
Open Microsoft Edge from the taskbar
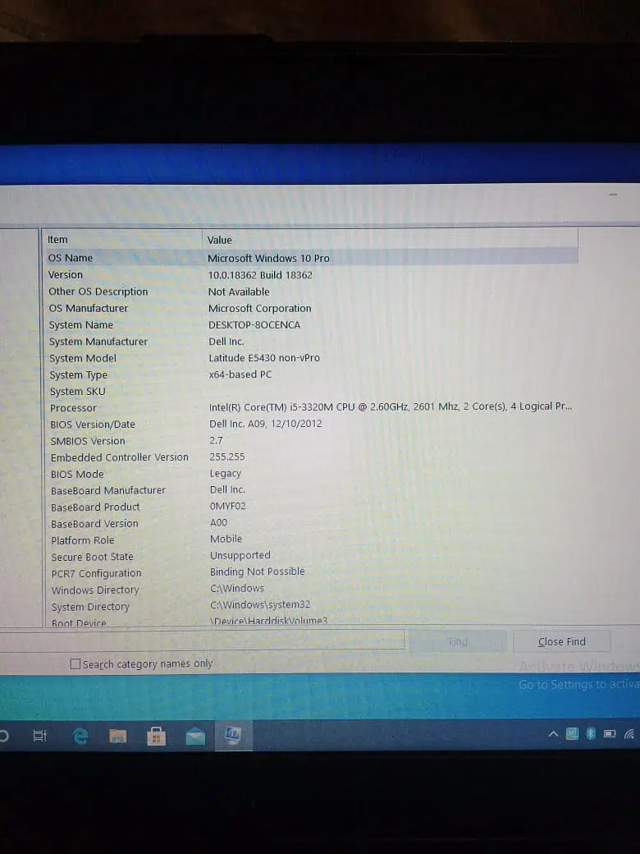80,737
